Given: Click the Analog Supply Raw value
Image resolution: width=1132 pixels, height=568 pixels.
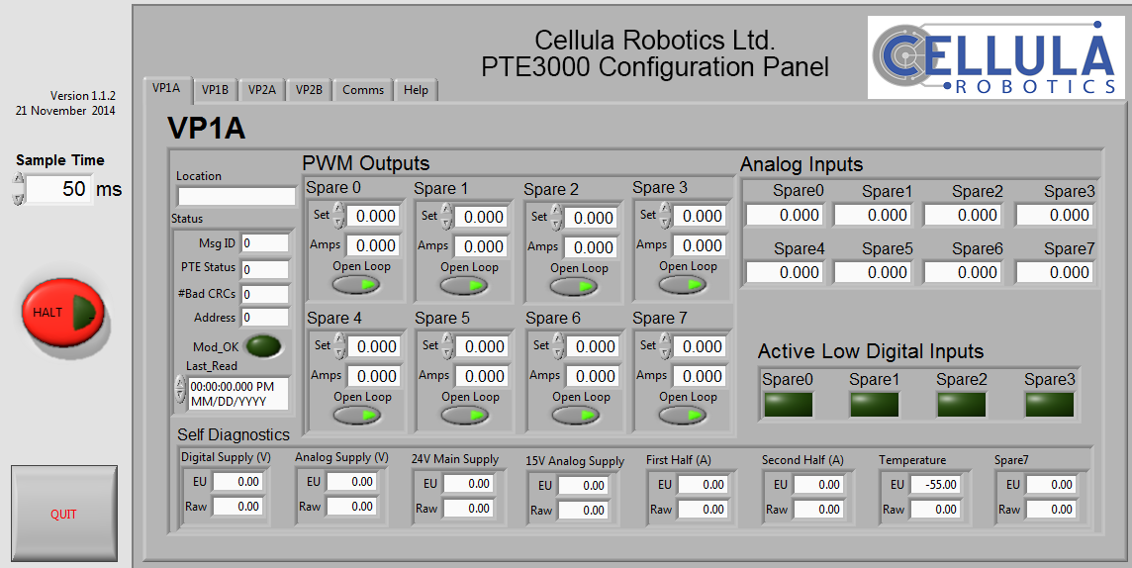Looking at the screenshot, I should click(351, 507).
